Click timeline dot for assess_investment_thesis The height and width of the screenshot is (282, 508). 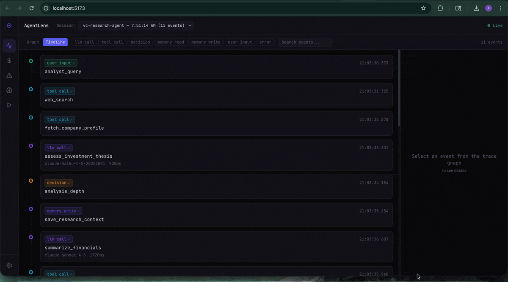pyautogui.click(x=31, y=145)
